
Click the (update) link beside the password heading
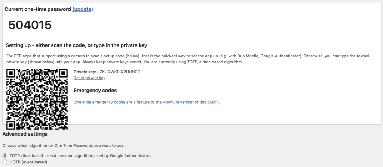click(x=83, y=9)
